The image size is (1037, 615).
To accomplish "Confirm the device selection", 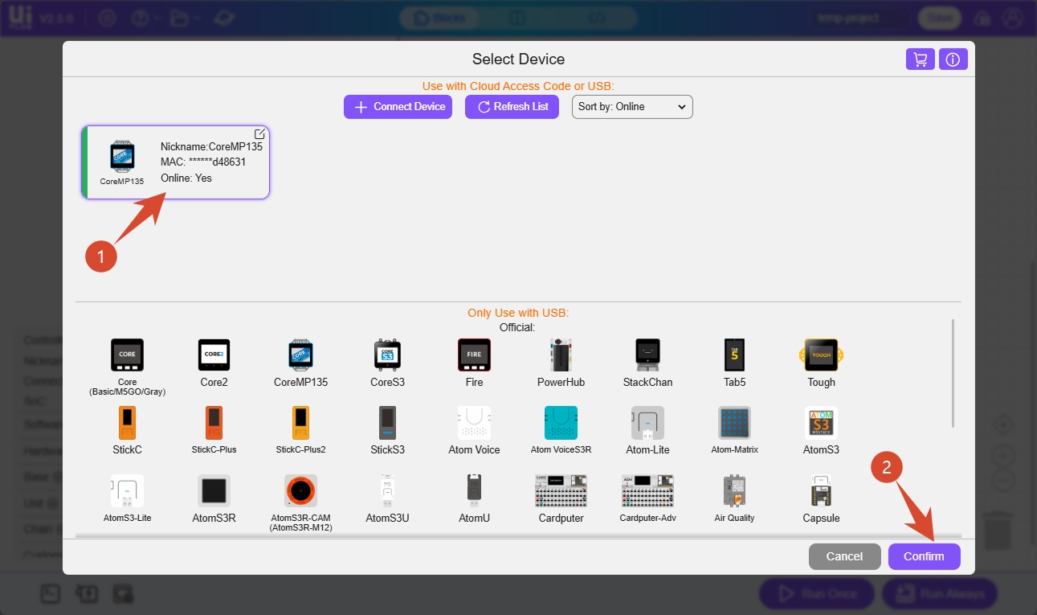I will [x=924, y=556].
